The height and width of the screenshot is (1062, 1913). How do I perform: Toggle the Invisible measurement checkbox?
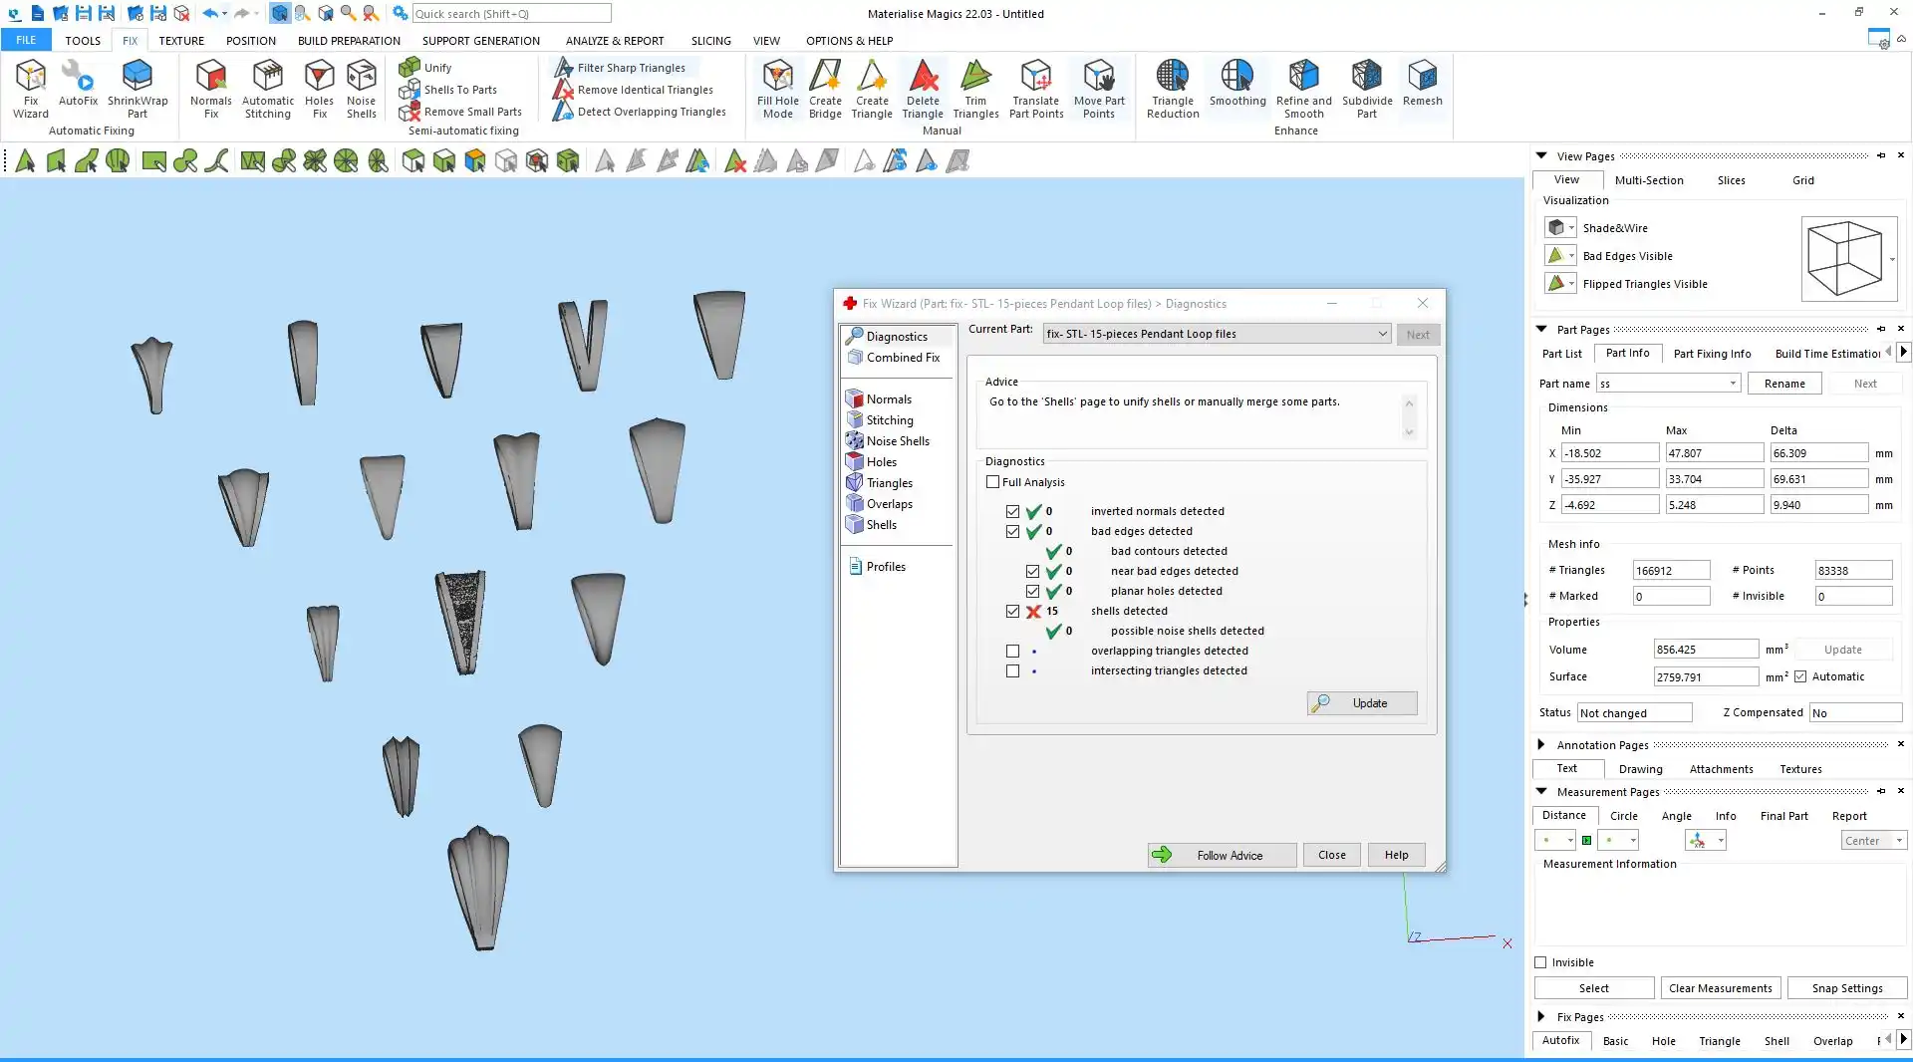point(1540,962)
